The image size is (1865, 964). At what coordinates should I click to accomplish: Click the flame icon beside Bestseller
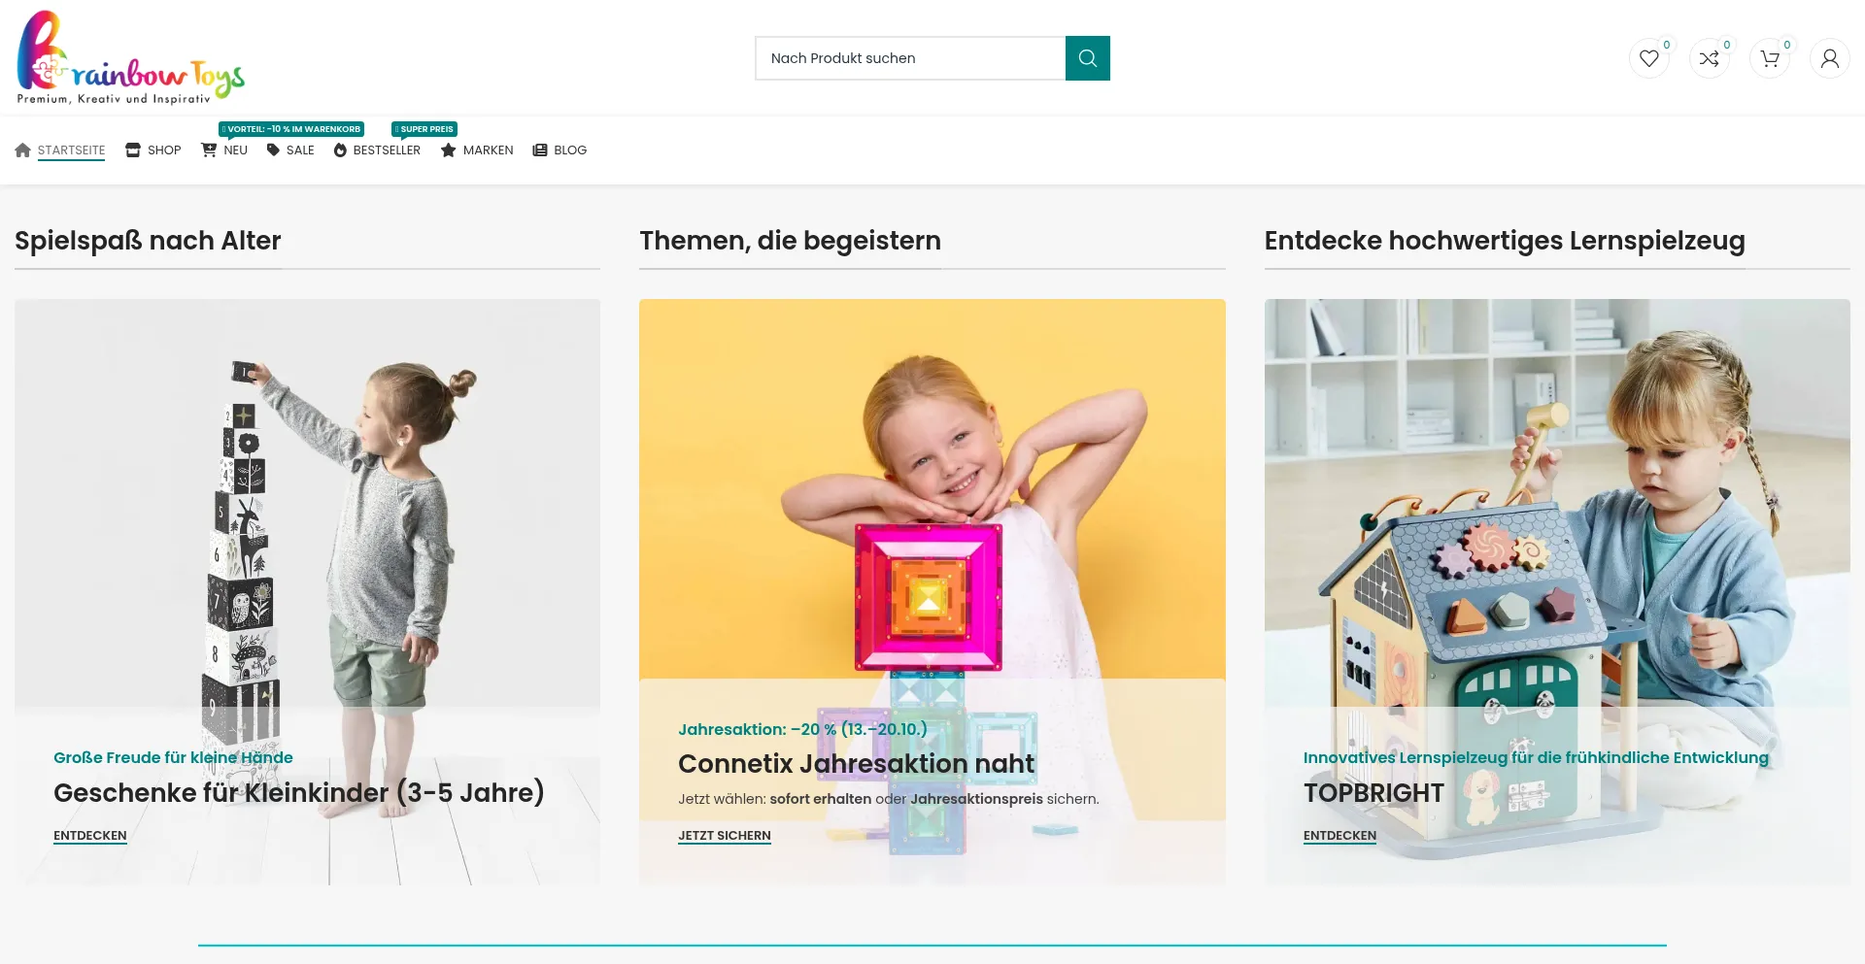(x=340, y=150)
